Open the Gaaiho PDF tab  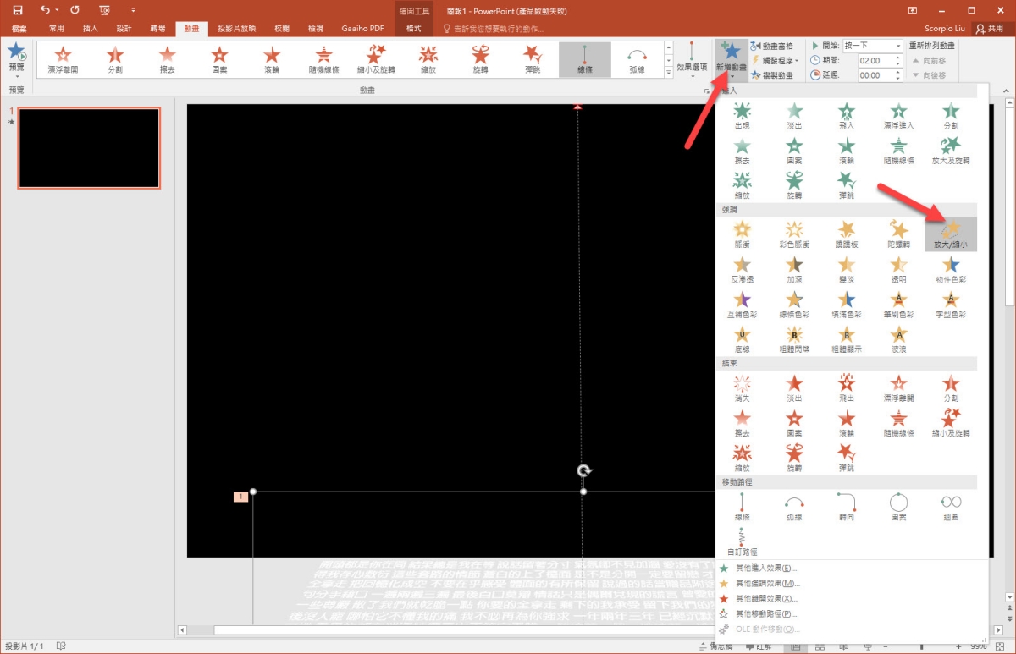click(362, 28)
